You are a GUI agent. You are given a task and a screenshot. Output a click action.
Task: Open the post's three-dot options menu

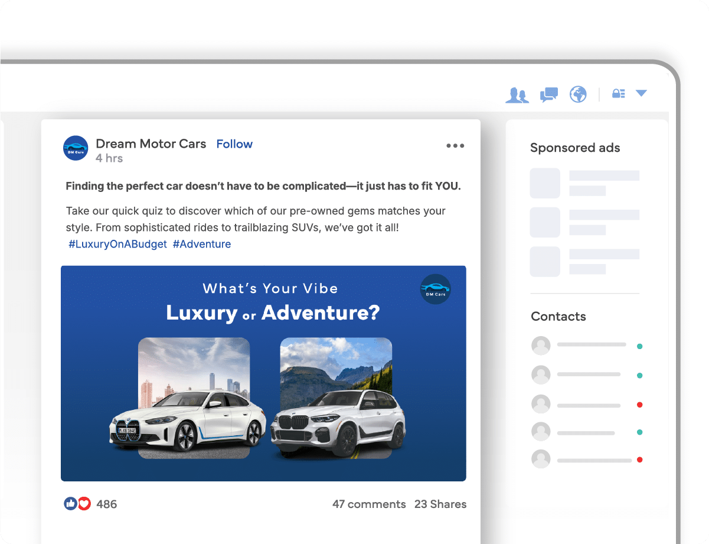[x=455, y=146]
